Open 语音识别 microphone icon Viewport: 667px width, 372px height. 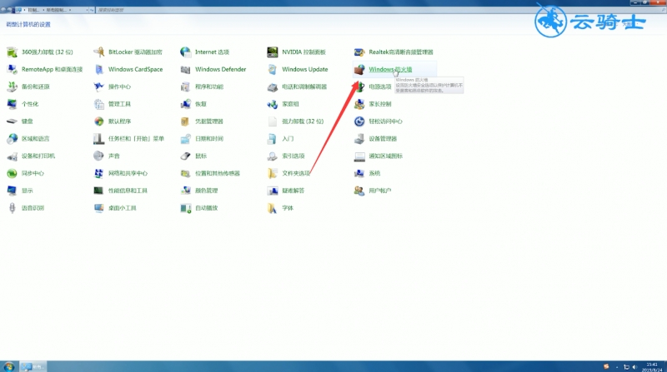(x=12, y=208)
